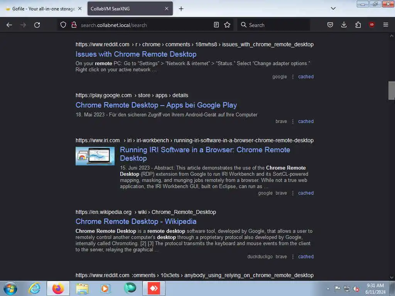Screen dimensions: 395x296
Task: Select the CollabVM SearXNG tab
Action: [x=130, y=8]
